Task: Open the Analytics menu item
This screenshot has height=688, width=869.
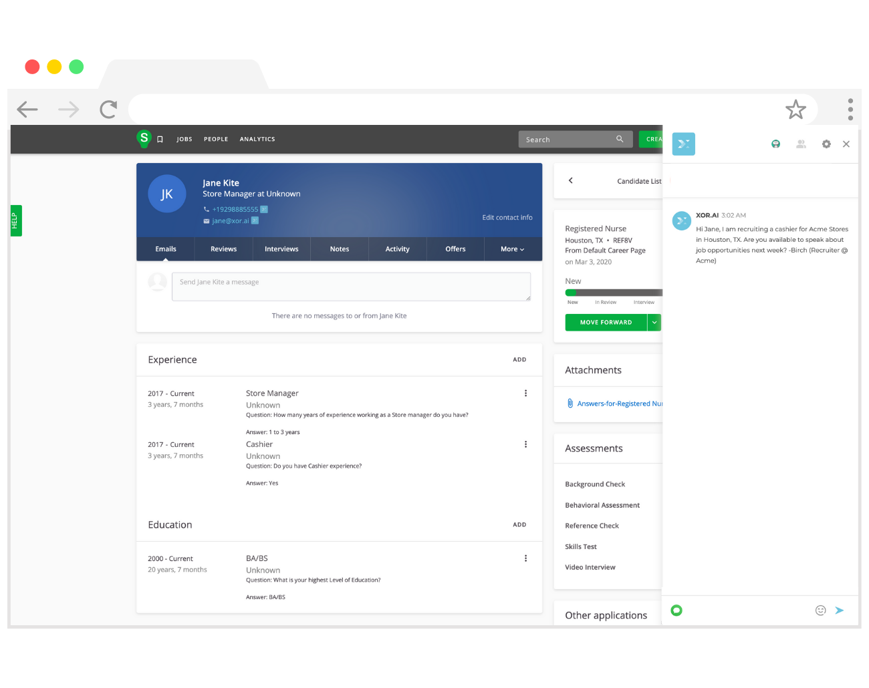Action: click(x=257, y=140)
